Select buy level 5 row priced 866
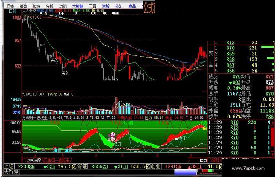The image size is (275, 177). point(244,71)
